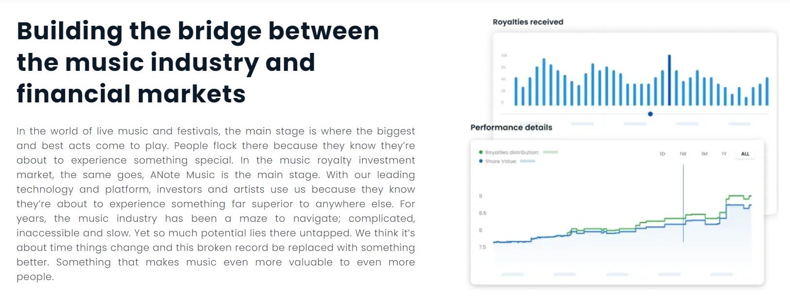Switch chart to 1W range

[683, 154]
